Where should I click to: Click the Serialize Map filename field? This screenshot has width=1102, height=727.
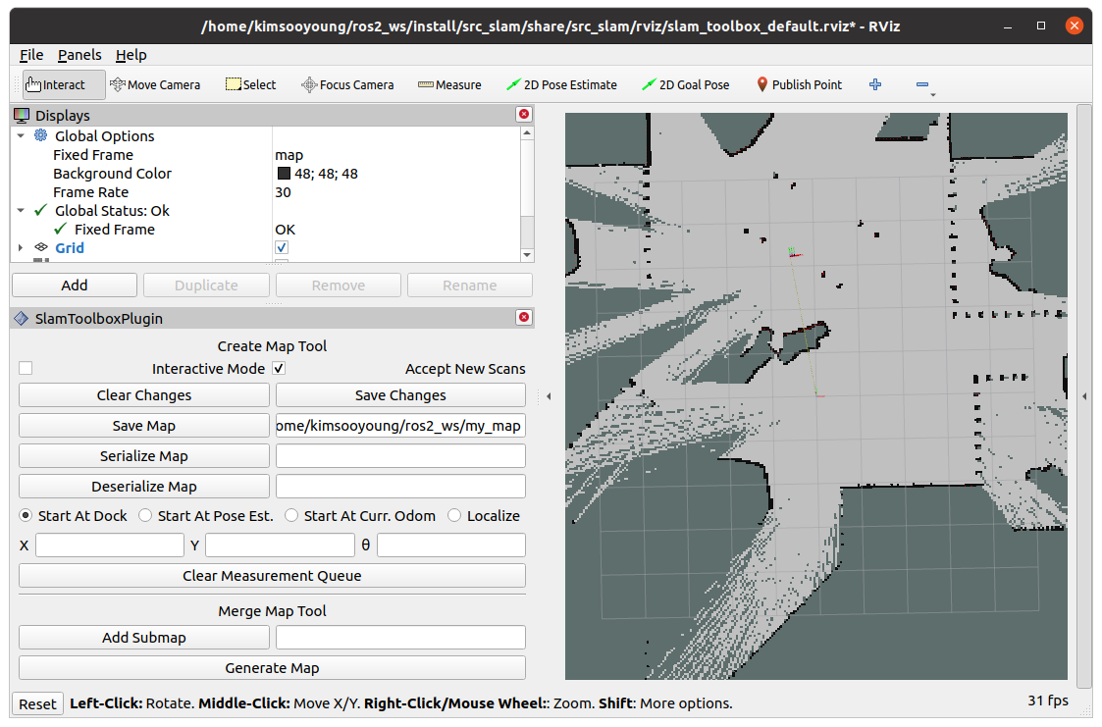400,456
